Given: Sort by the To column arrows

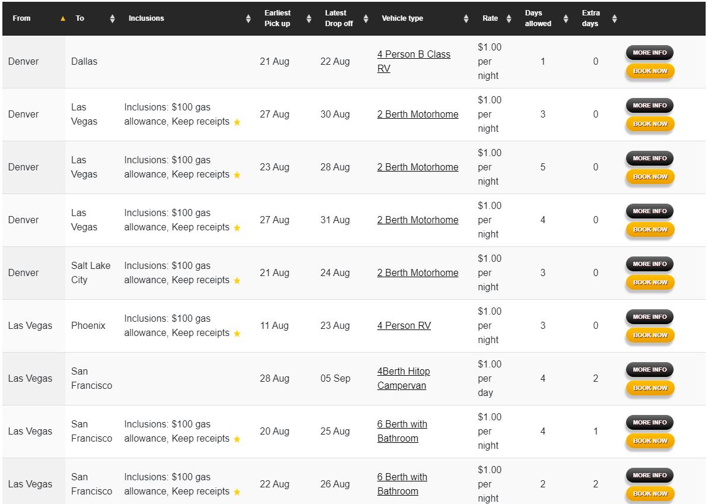Looking at the screenshot, I should 112,18.
